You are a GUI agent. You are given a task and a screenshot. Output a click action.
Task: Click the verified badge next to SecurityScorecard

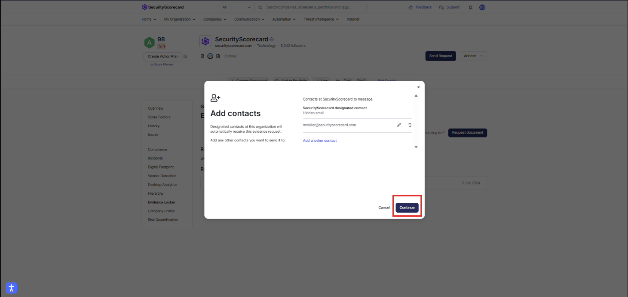click(272, 39)
